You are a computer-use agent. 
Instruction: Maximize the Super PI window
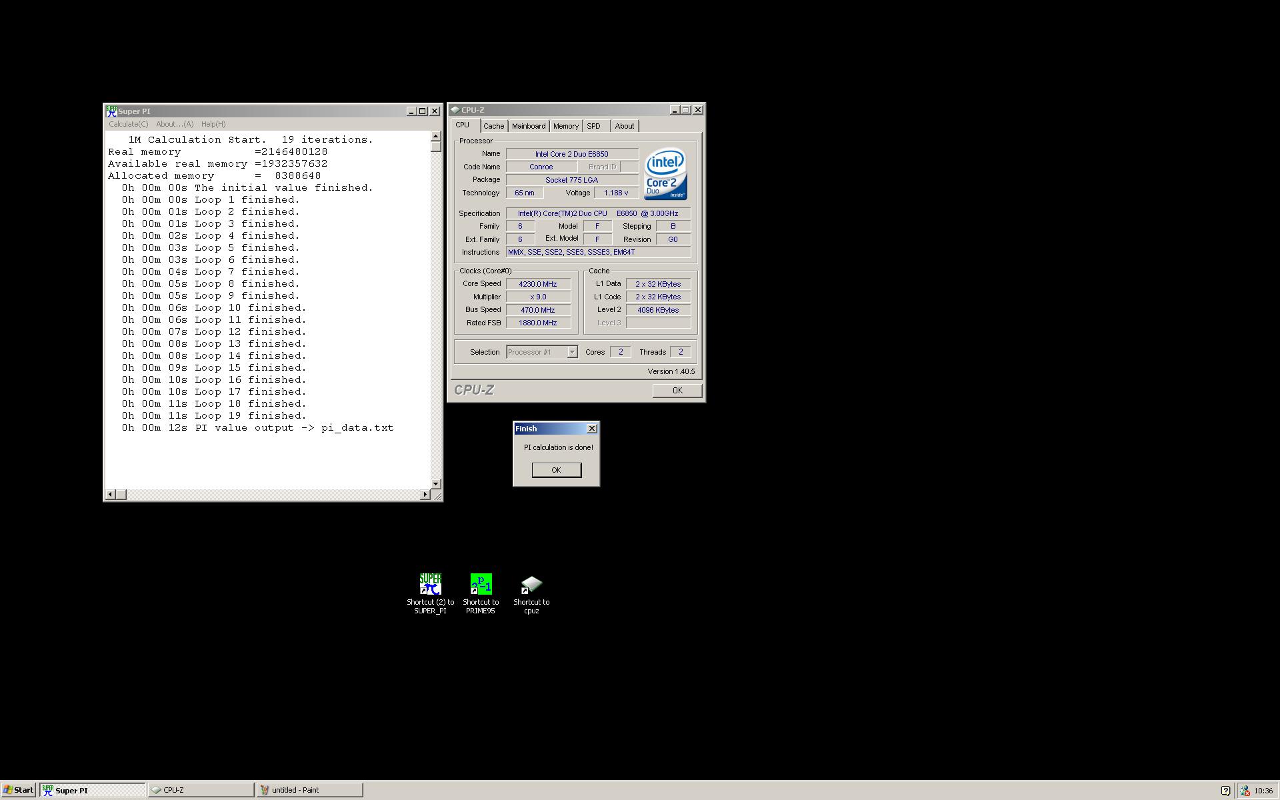tap(423, 111)
